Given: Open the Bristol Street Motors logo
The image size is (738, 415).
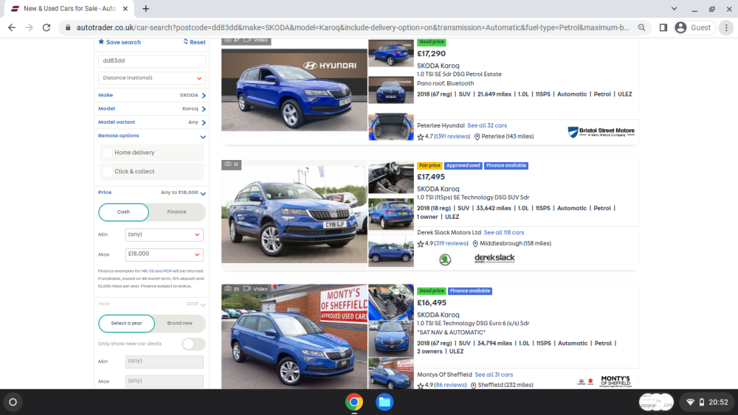Looking at the screenshot, I should (601, 132).
